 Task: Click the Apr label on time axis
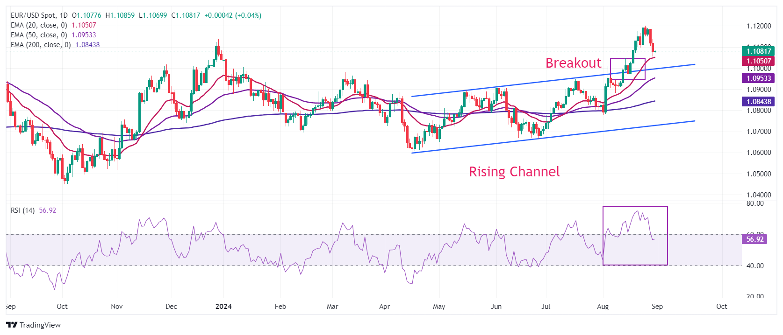coord(384,307)
